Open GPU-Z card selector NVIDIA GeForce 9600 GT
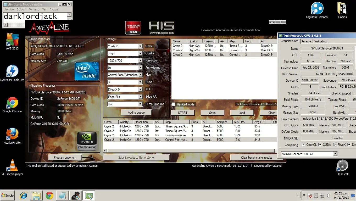 309,154
